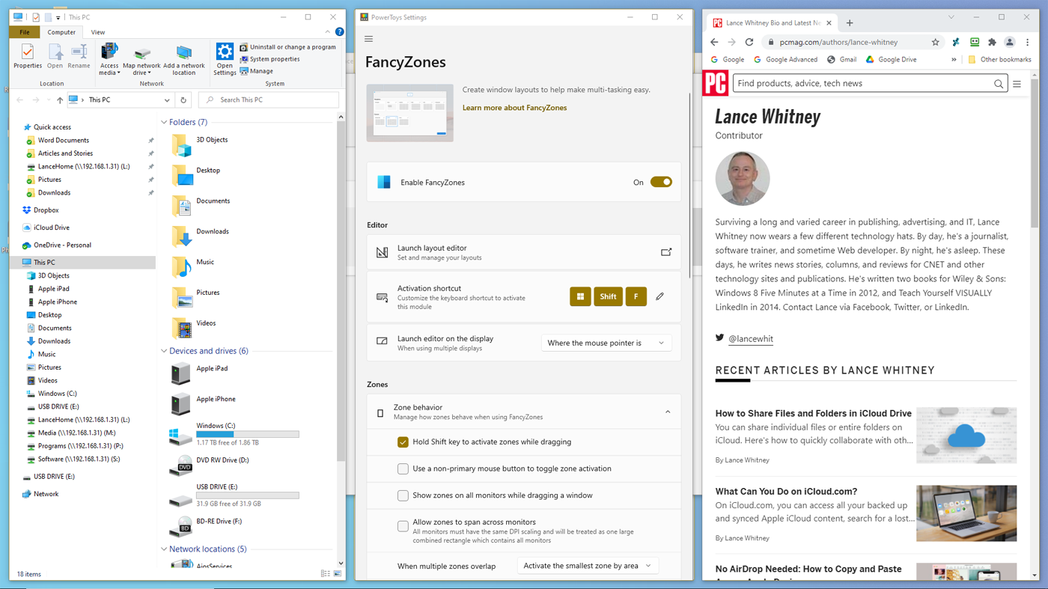Click Uninstall or change a program
Viewport: 1048px width, 589px height.
click(287, 46)
